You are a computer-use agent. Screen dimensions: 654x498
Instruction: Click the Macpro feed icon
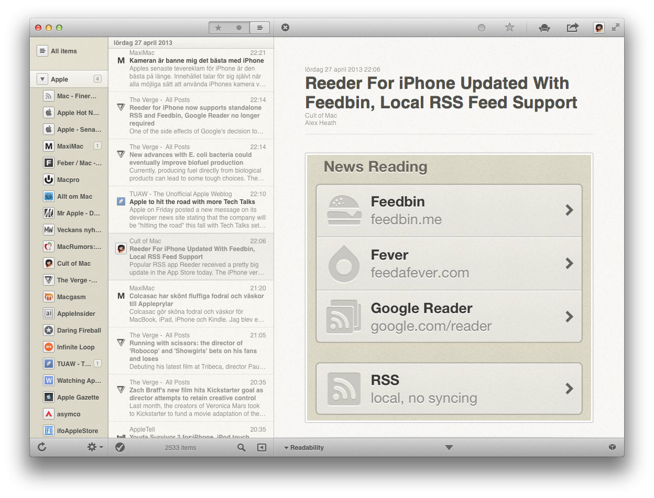49,180
